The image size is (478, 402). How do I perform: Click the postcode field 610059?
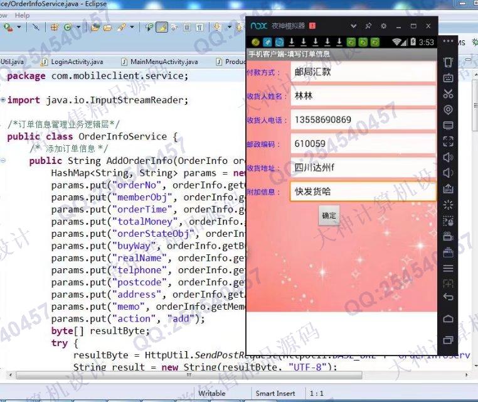pos(363,143)
